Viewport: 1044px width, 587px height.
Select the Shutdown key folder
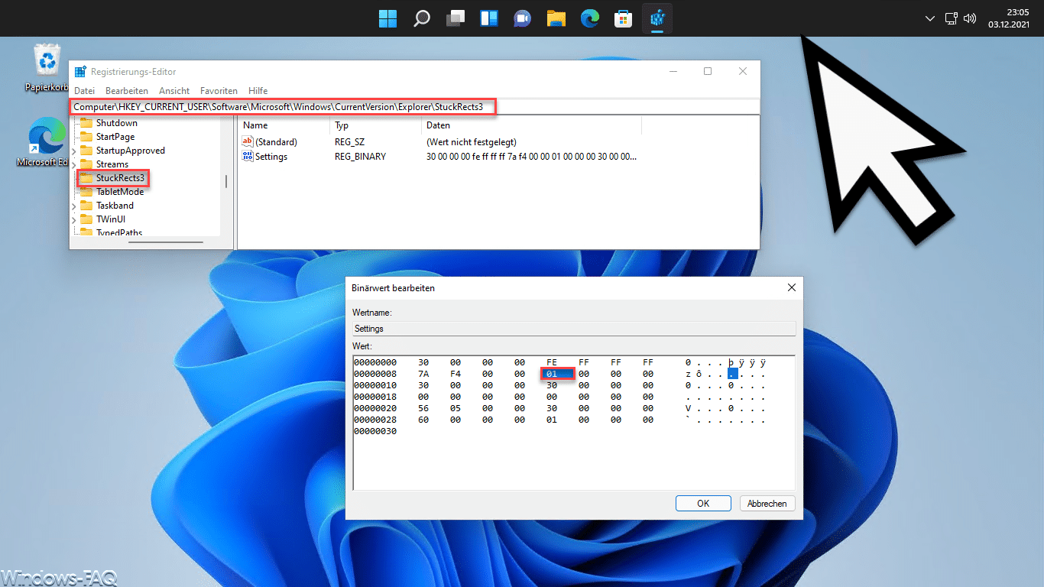click(x=116, y=123)
